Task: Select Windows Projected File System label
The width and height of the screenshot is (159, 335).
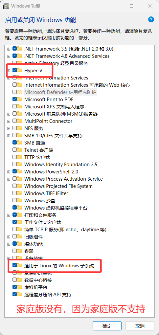Action: (58, 186)
